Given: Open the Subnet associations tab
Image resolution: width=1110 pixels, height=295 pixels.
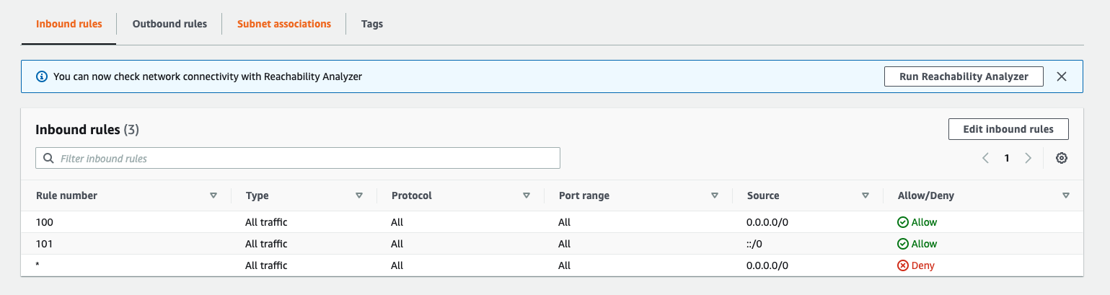Looking at the screenshot, I should pyautogui.click(x=284, y=24).
